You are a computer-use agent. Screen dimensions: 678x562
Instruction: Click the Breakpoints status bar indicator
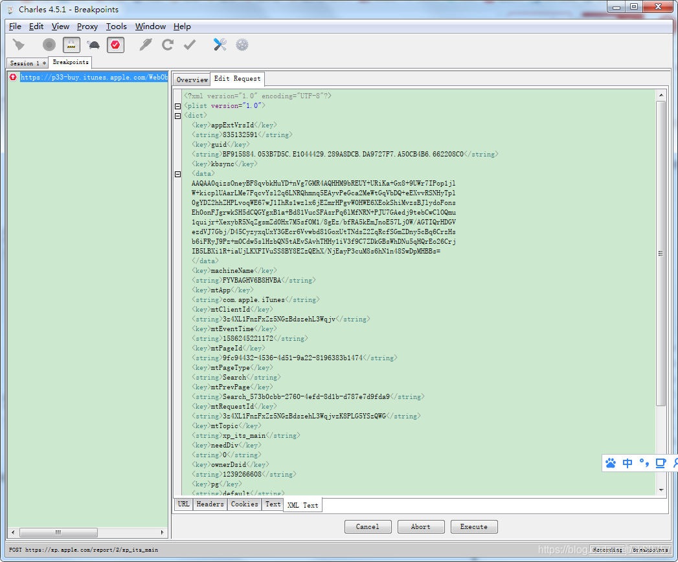pos(650,550)
